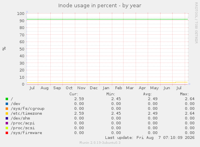Click the "Min:" column header
200x147 pixels.
tap(111, 94)
